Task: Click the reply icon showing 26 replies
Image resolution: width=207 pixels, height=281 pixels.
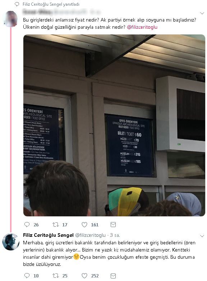Action: click(27, 225)
